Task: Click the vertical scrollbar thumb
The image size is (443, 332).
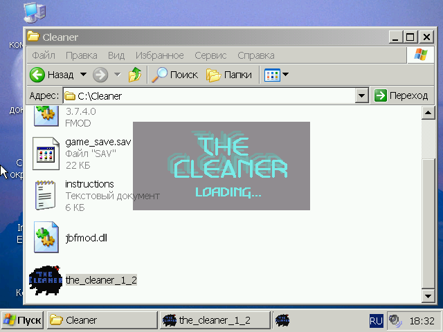Action: coord(428,223)
